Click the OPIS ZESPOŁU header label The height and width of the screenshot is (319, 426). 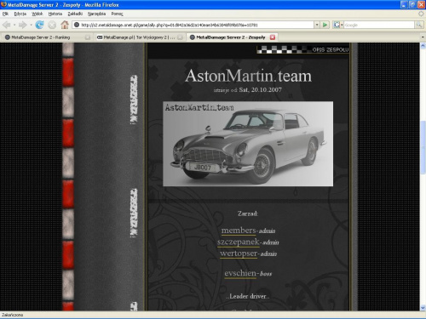pyautogui.click(x=331, y=49)
